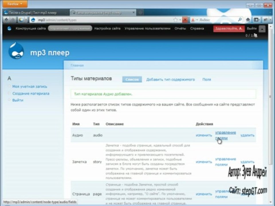
Task: Go forward with the forward arrow
Action: (13, 20)
